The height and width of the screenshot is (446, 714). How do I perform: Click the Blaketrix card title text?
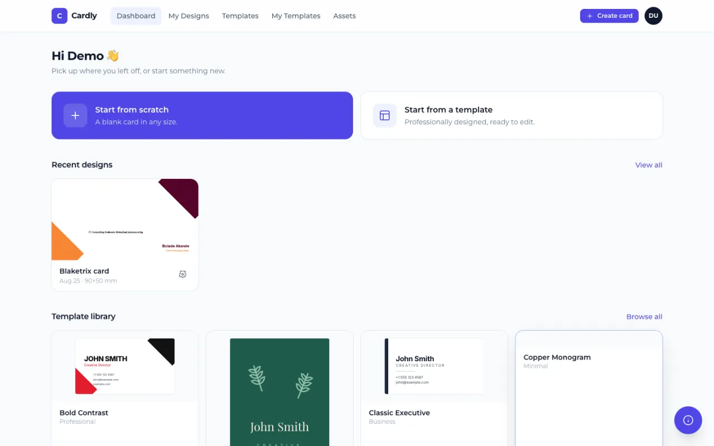(x=84, y=271)
